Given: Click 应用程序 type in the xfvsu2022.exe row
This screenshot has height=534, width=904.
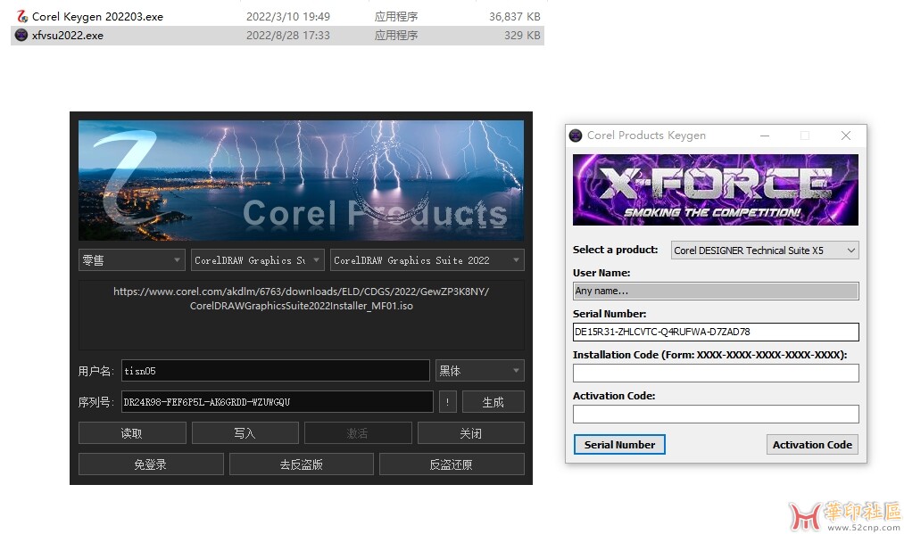Looking at the screenshot, I should [396, 35].
